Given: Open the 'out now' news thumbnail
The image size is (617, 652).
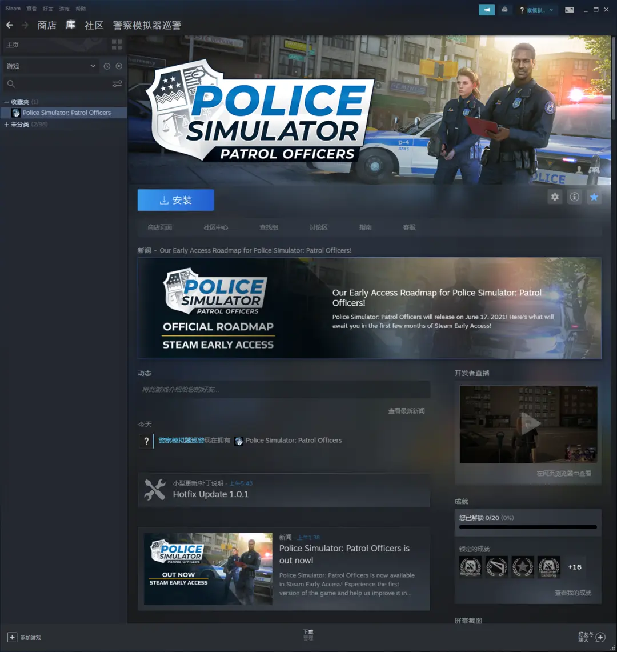Looking at the screenshot, I should click(x=208, y=569).
